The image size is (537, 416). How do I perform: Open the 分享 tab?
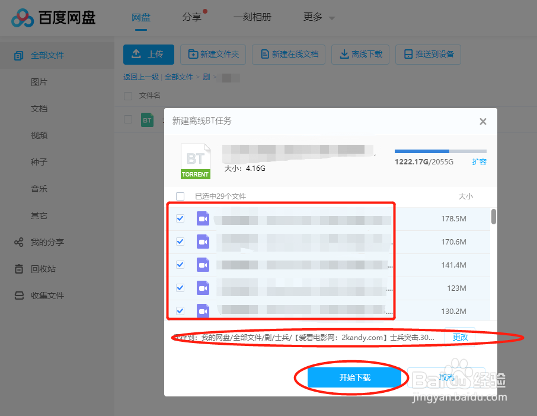click(191, 17)
